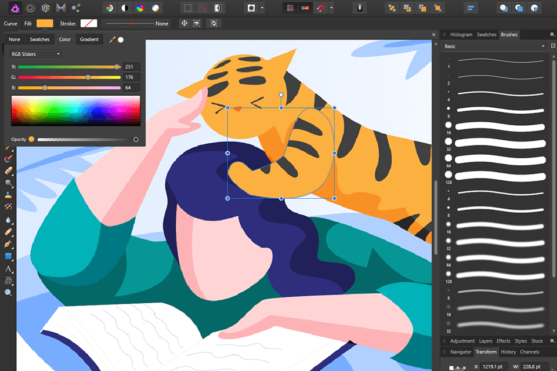
Task: Click the Subtract boolean operation icon
Action: tap(519, 8)
